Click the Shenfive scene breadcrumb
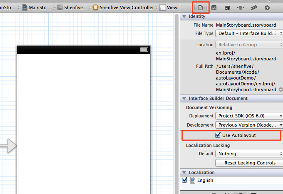The image size is (283, 194). tap(72, 7)
